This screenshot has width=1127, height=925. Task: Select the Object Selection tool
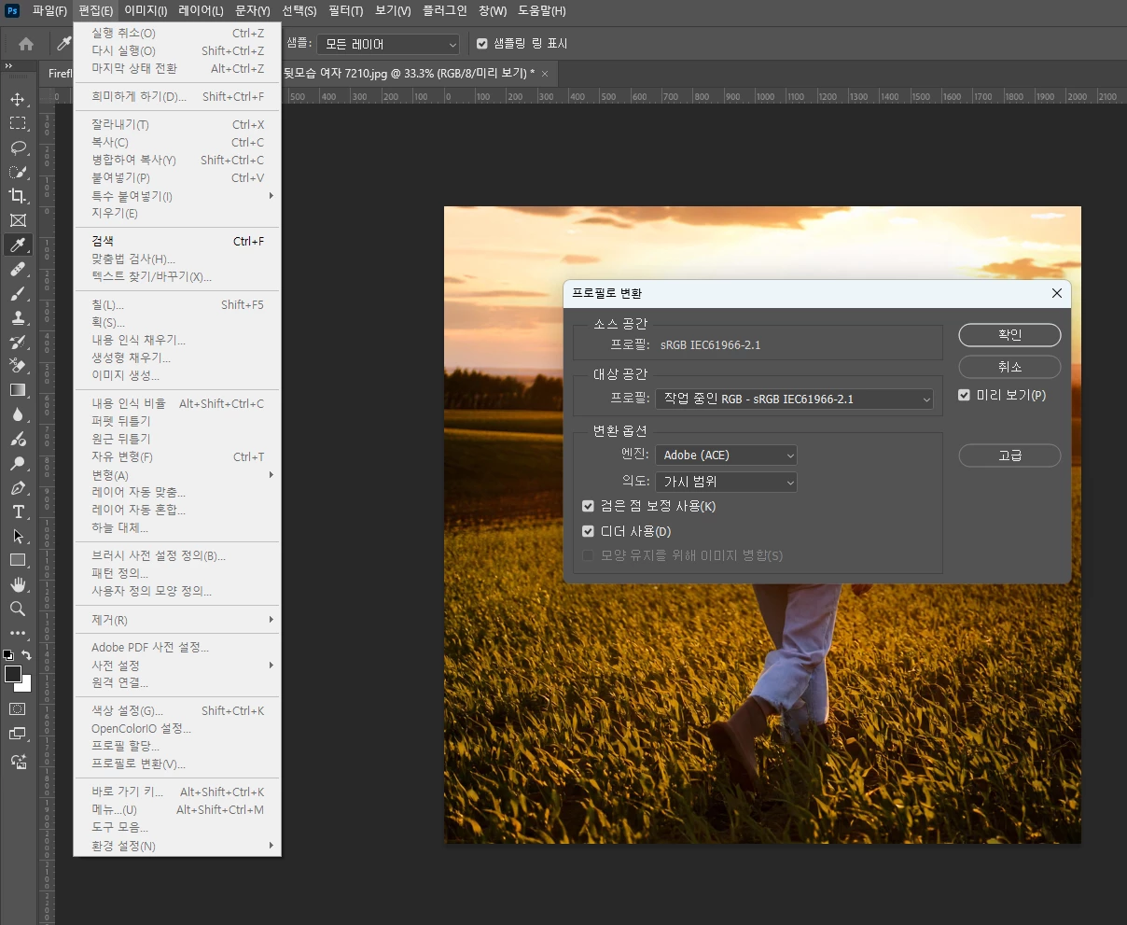tap(18, 172)
